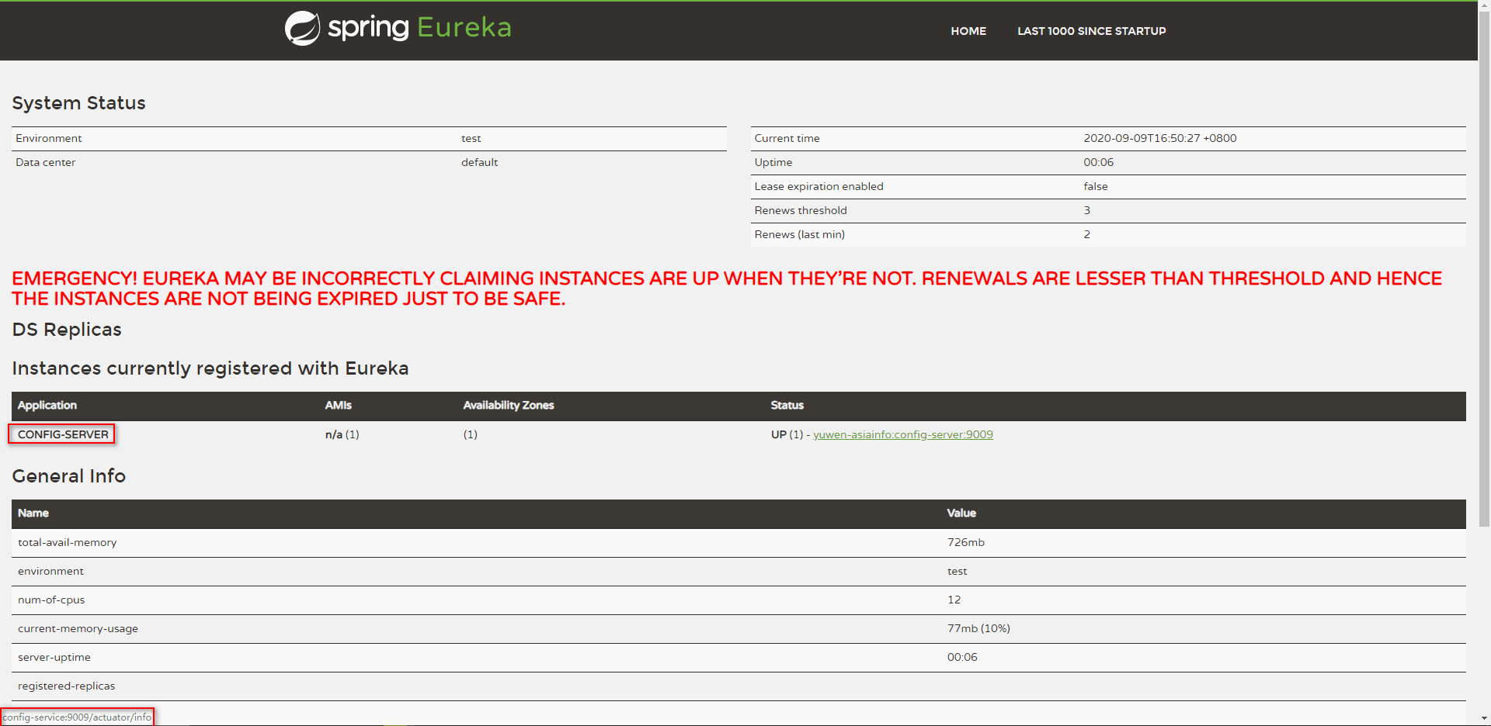
Task: Go to LAST 1000 SINCE STARTUP
Action: 1092,31
